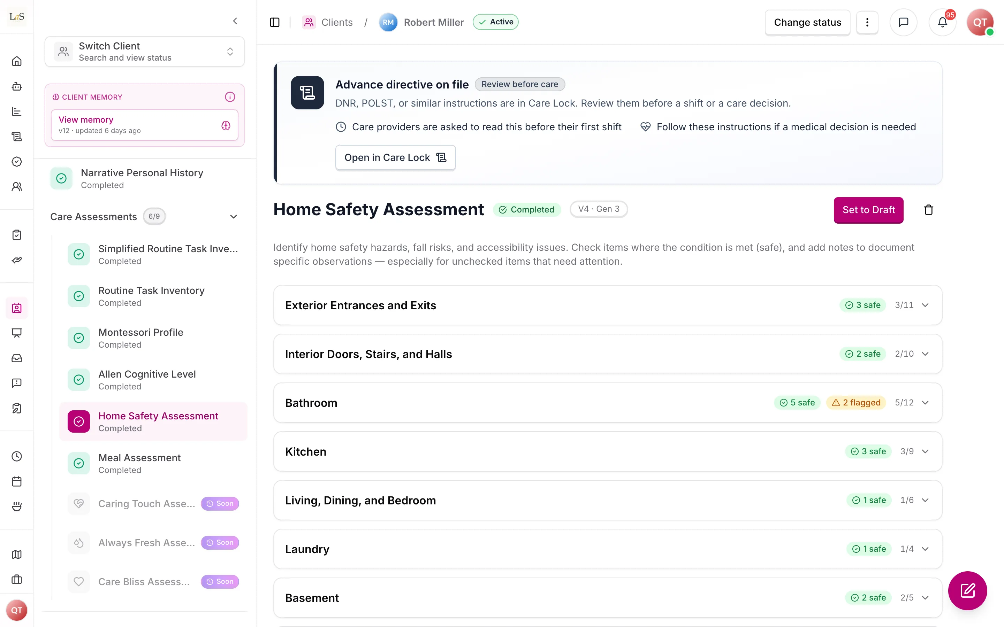This screenshot has width=1004, height=627.
Task: Open notifications bell with 95 badge
Action: coord(943,22)
